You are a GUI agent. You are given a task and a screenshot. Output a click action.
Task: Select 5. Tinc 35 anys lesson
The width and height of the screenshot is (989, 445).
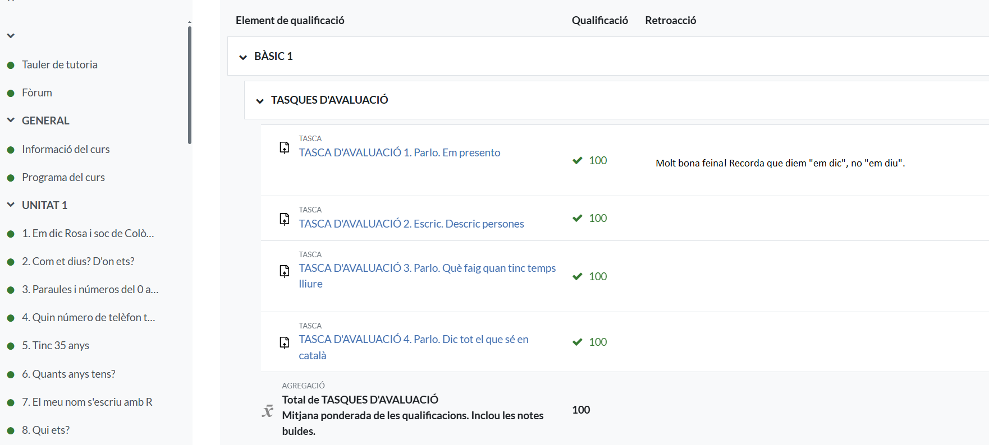click(55, 346)
